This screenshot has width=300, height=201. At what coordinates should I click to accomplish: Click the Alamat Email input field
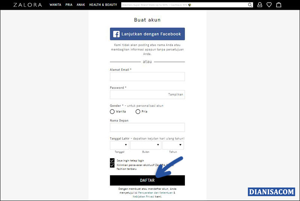click(147, 76)
